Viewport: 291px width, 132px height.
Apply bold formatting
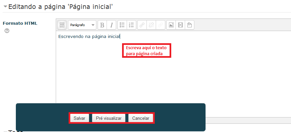(102, 25)
